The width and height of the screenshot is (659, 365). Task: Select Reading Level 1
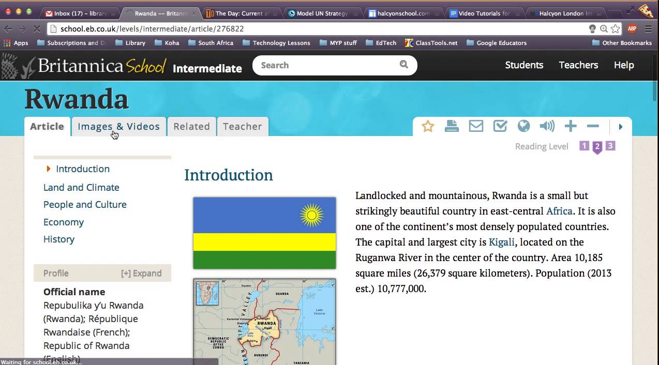tap(584, 146)
